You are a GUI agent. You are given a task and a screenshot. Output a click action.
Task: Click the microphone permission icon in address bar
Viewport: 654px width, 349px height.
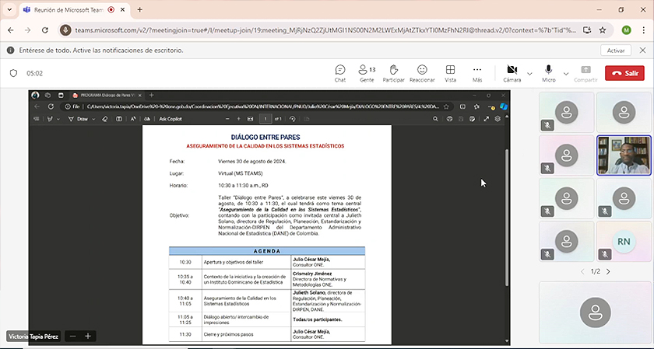tap(65, 30)
